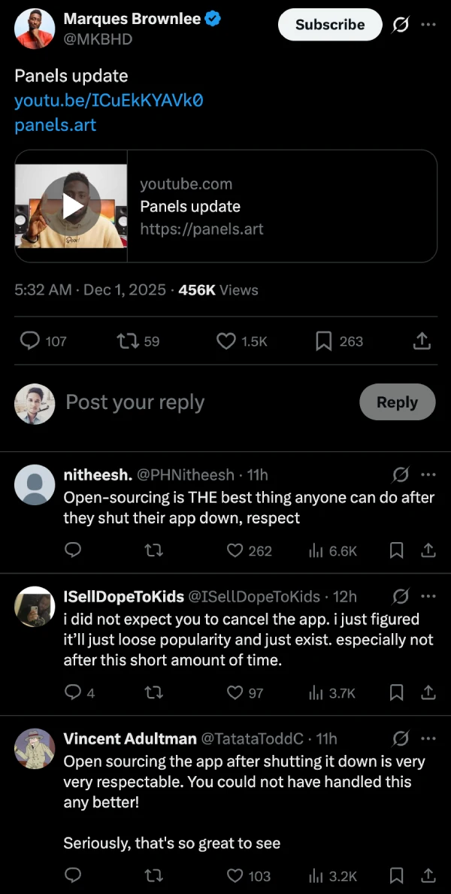Visit the panels.art link
The height and width of the screenshot is (894, 451).
coord(56,125)
